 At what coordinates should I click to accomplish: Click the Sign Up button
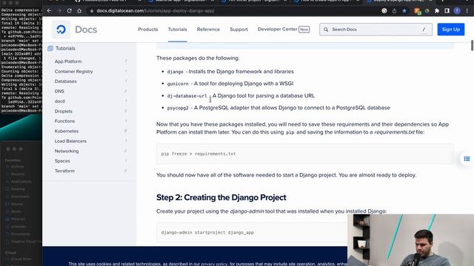tap(451, 30)
